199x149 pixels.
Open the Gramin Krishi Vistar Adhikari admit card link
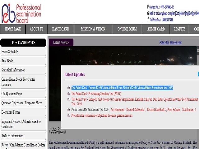pyautogui.click(x=122, y=88)
